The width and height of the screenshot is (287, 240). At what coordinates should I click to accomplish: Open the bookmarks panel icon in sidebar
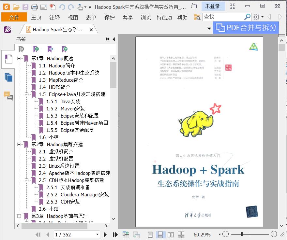click(8, 59)
